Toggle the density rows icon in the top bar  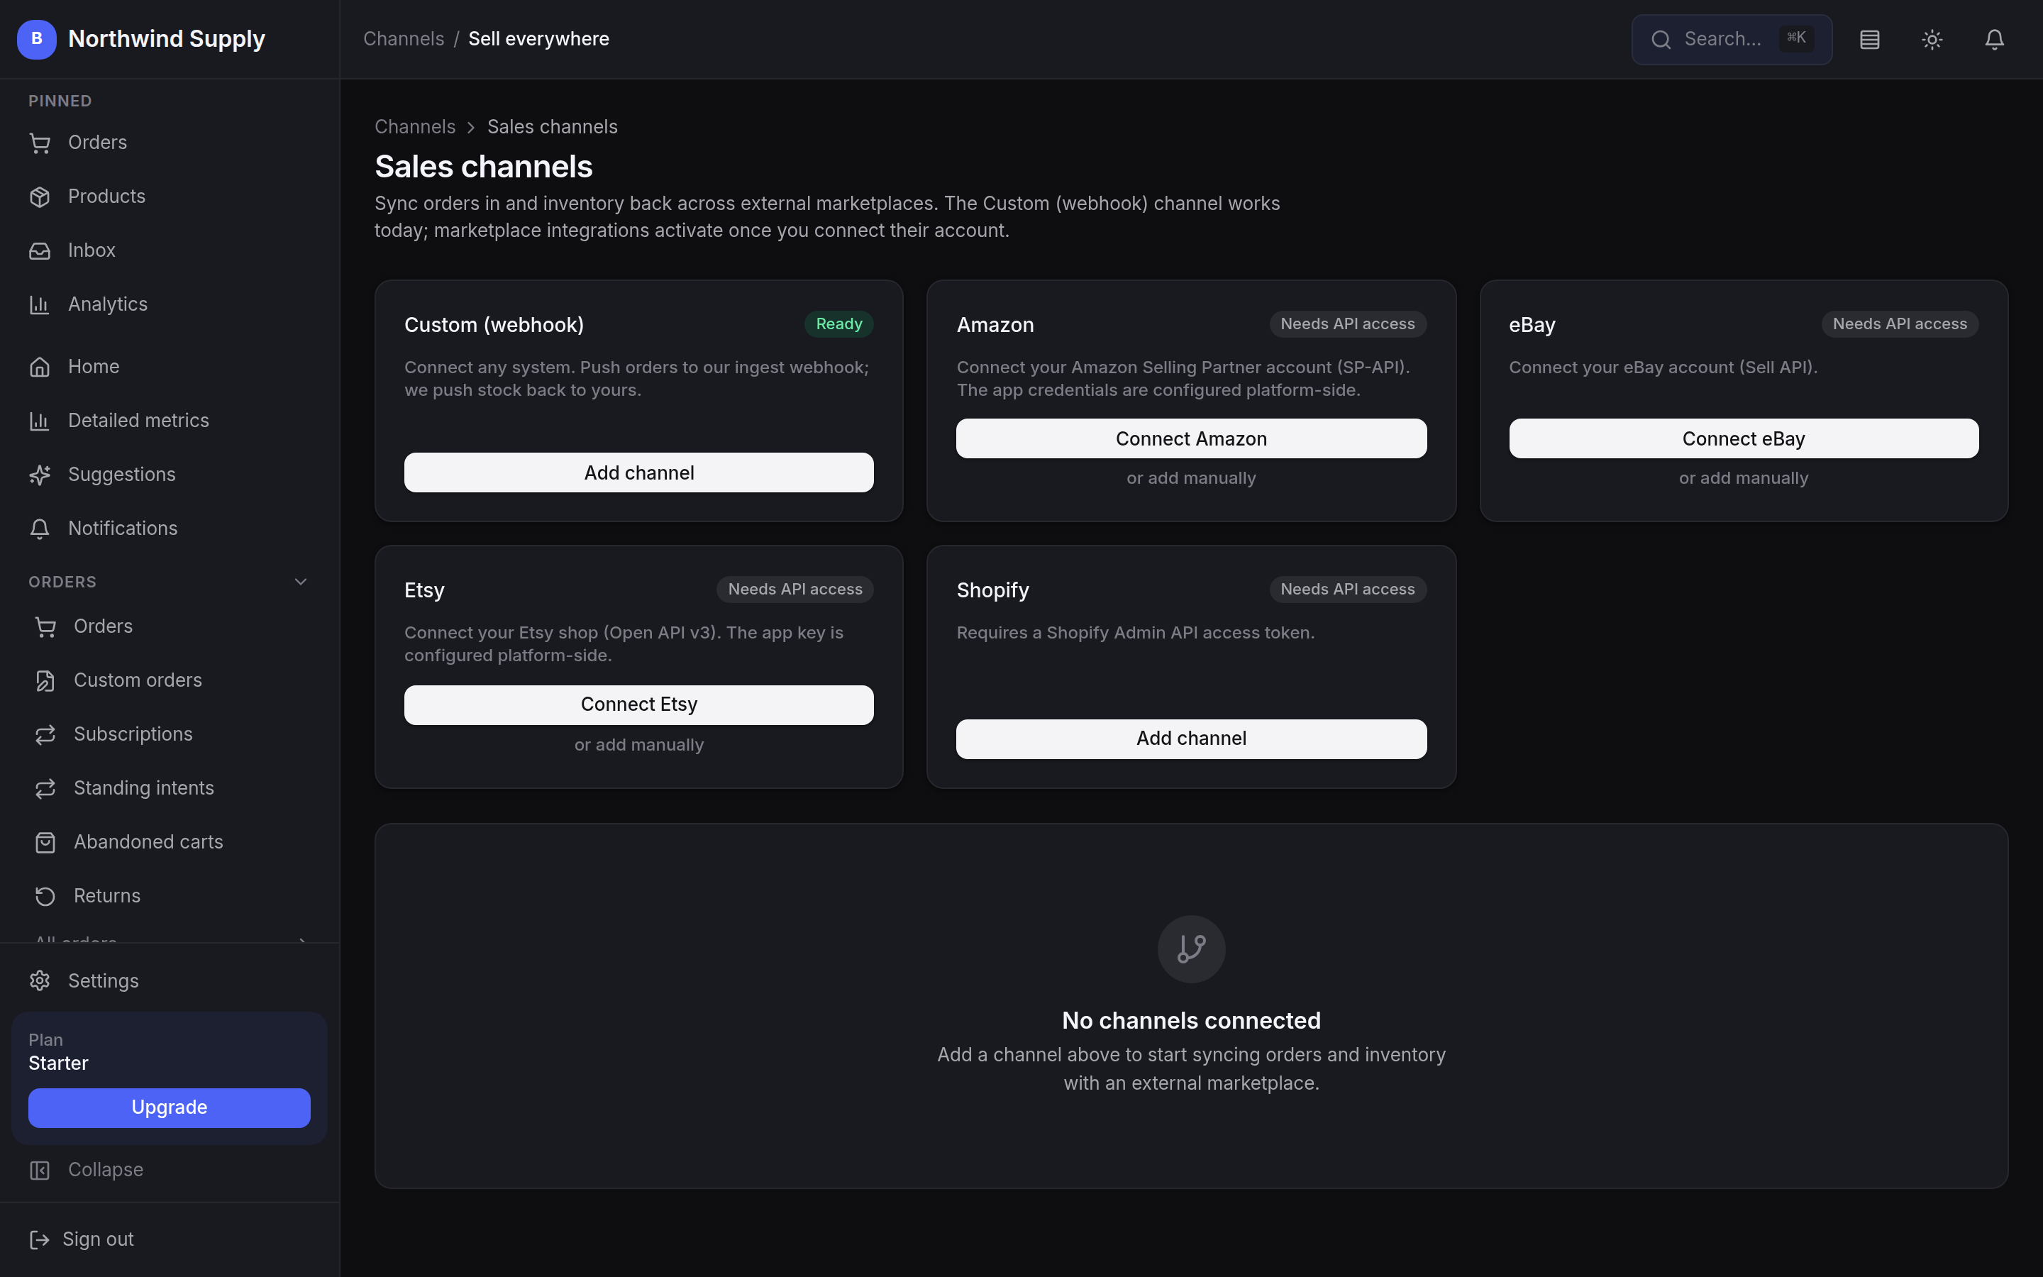(x=1869, y=40)
